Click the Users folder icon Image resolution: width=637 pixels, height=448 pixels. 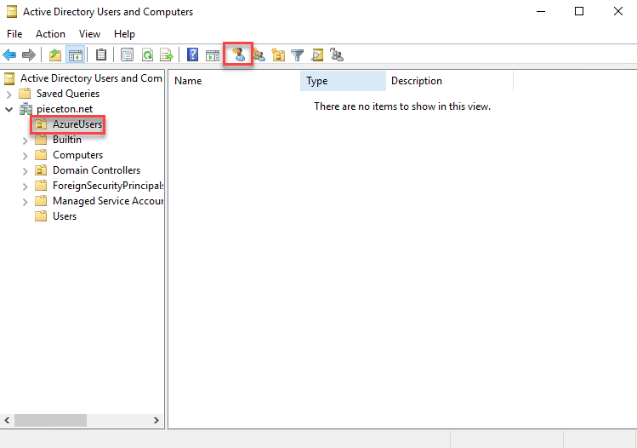tap(41, 216)
